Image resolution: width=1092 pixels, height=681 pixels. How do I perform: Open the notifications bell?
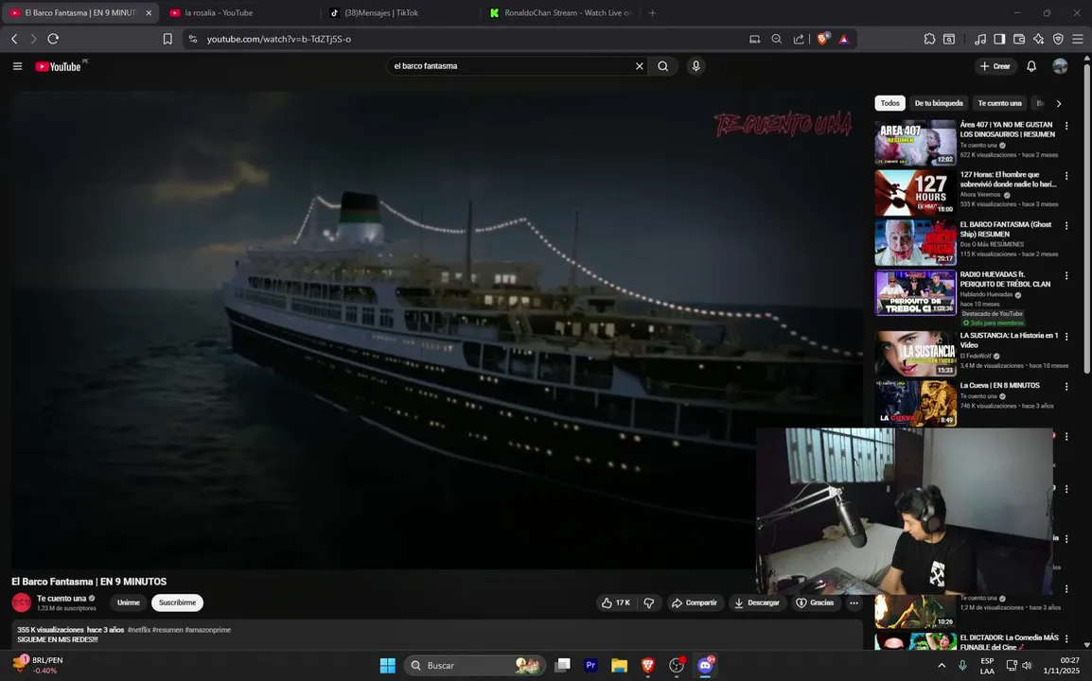click(x=1031, y=66)
